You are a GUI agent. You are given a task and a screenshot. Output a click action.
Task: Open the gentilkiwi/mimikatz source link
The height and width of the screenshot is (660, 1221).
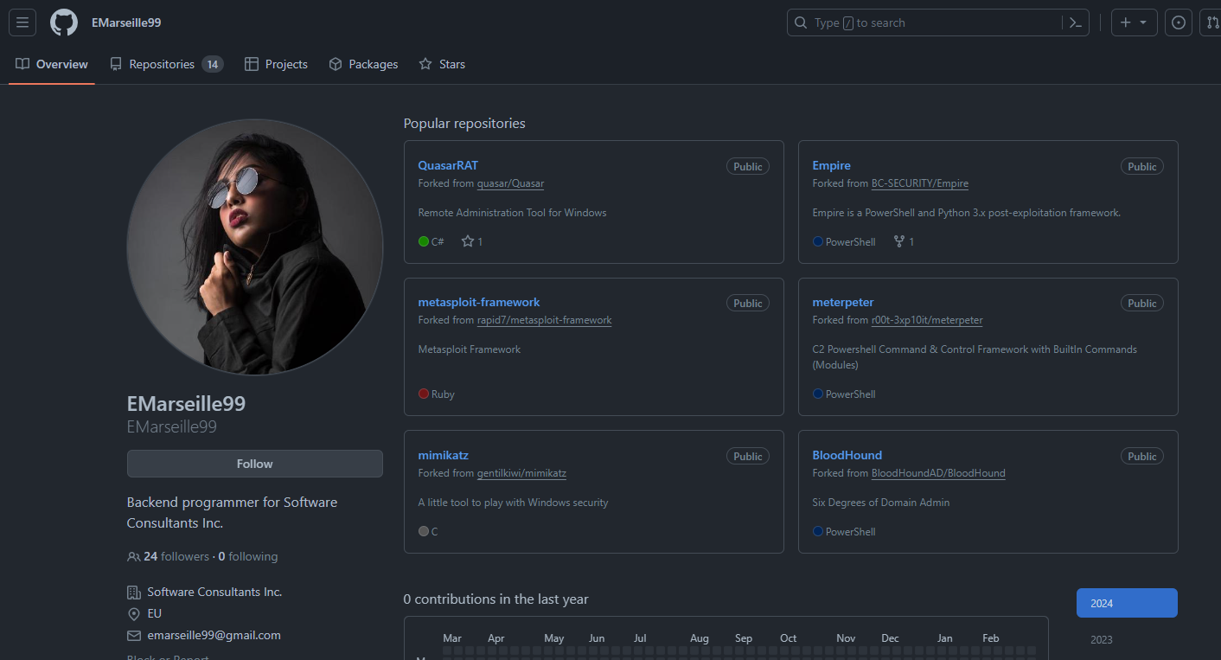click(521, 473)
